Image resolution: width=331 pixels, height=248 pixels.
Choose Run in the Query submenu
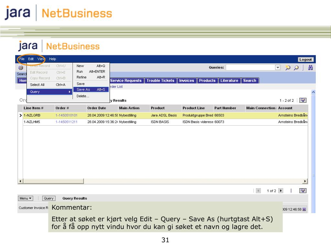pyautogui.click(x=91, y=71)
